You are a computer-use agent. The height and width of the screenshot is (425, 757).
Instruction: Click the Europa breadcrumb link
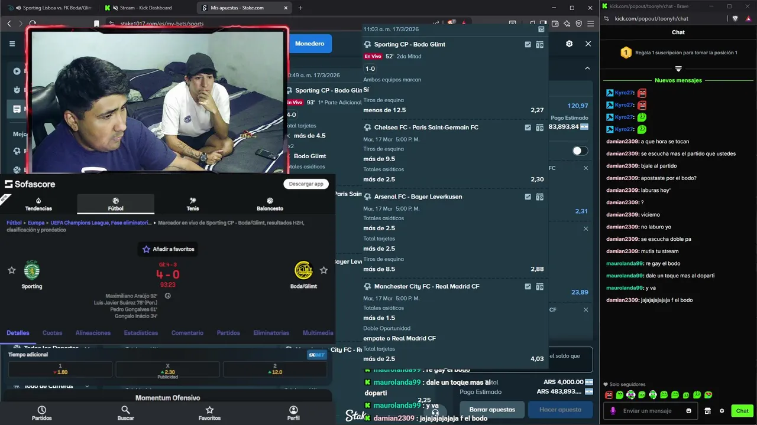pos(36,223)
